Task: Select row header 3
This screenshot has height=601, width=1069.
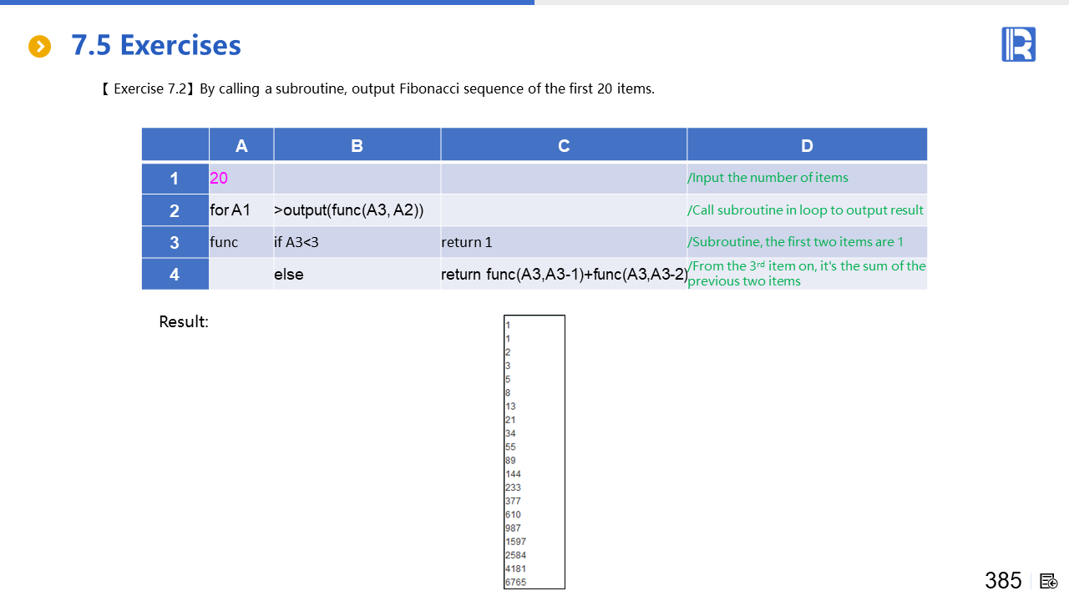Action: point(175,242)
